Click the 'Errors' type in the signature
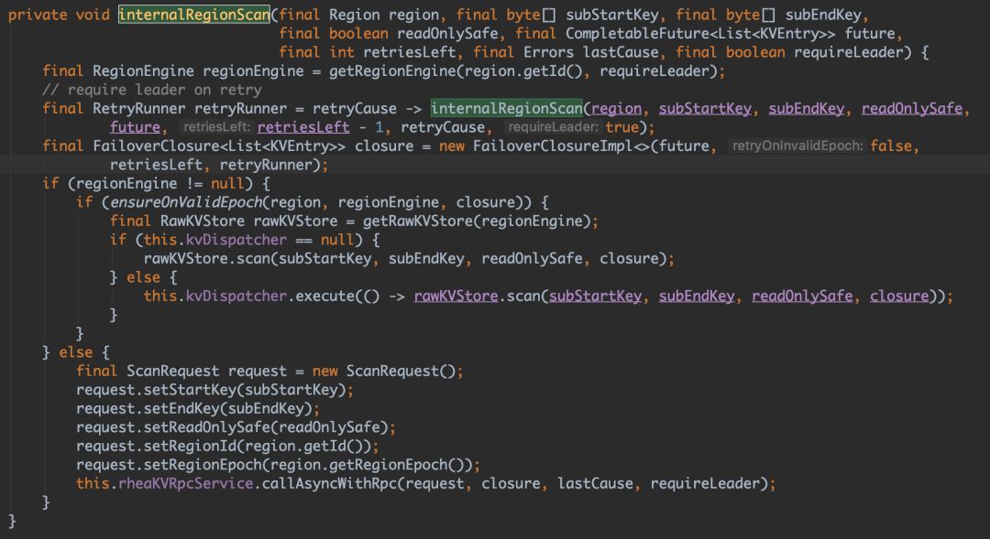The height and width of the screenshot is (539, 990). (548, 52)
